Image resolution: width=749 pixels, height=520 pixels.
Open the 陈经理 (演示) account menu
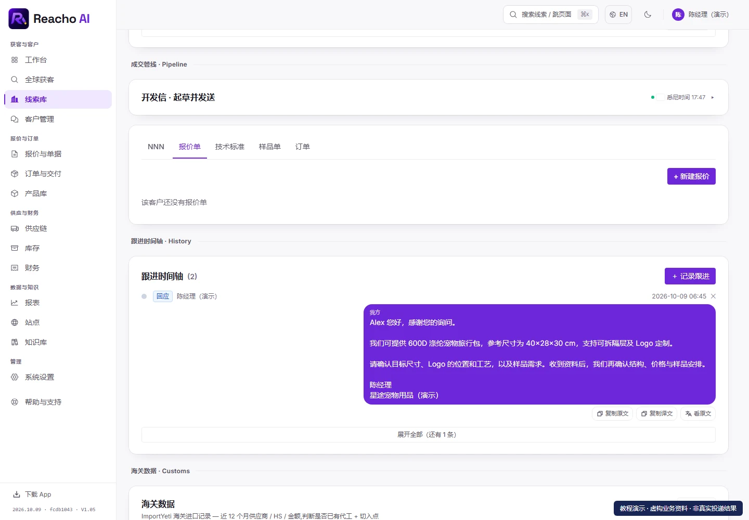(x=700, y=15)
